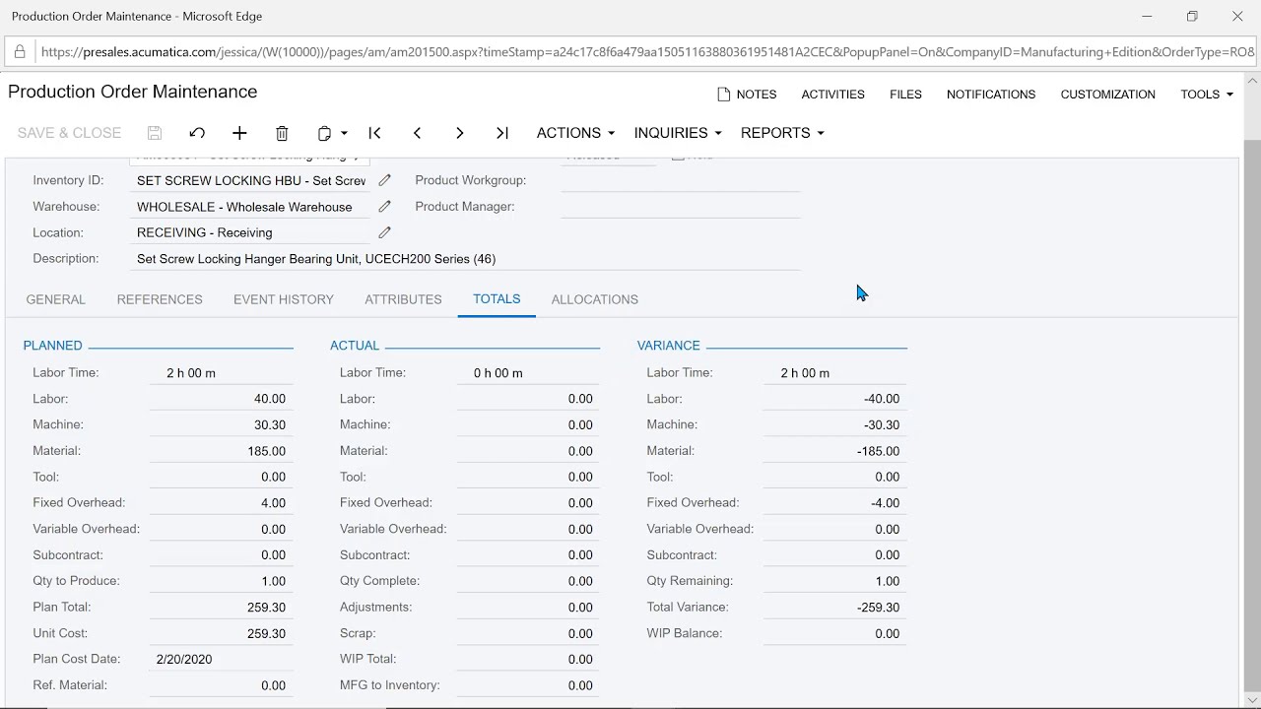
Task: Edit Location with pencil icon
Action: click(385, 232)
